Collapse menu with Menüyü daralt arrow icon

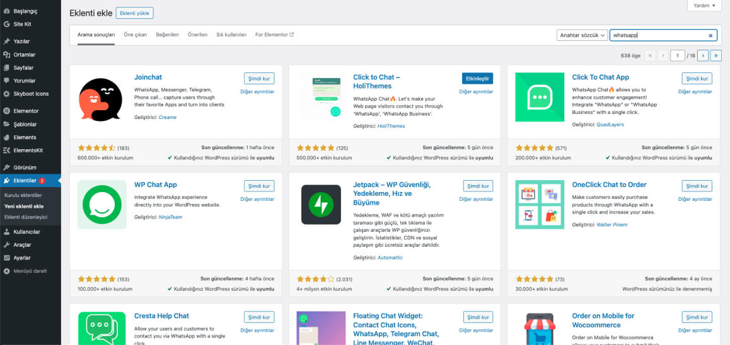click(x=6, y=271)
